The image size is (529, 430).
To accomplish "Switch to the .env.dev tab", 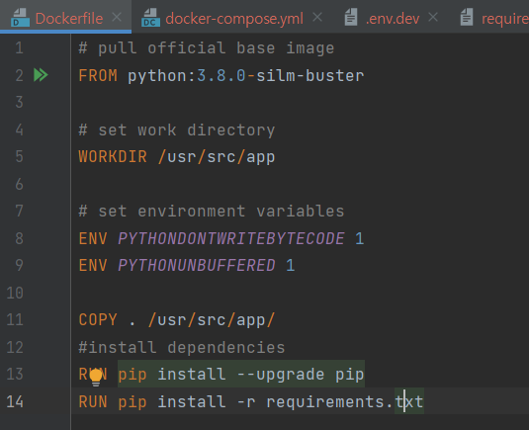I will click(393, 18).
